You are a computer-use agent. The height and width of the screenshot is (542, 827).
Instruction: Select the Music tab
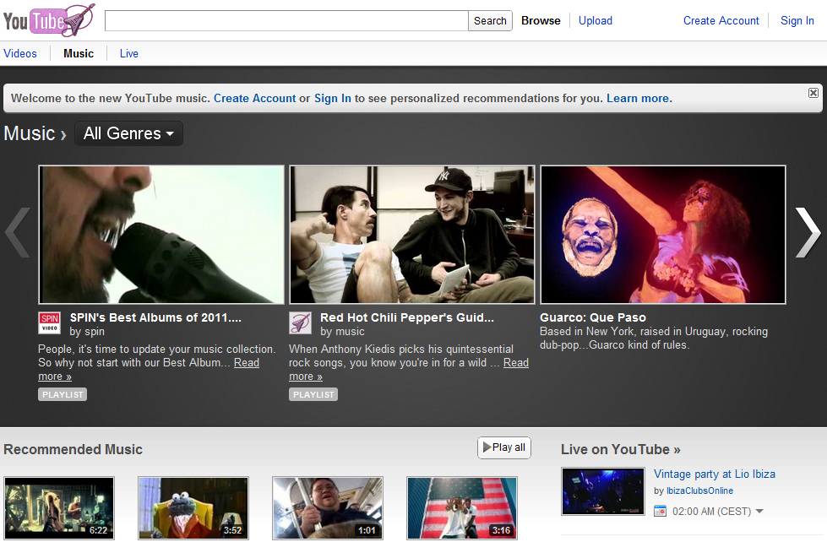tap(79, 53)
